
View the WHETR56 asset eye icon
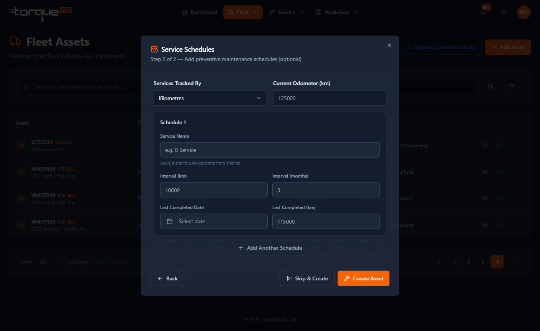pyautogui.click(x=485, y=225)
